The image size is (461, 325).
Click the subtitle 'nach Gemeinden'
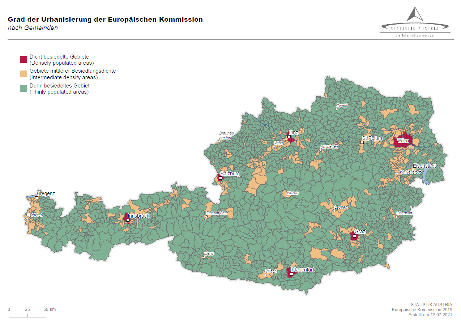pyautogui.click(x=33, y=28)
